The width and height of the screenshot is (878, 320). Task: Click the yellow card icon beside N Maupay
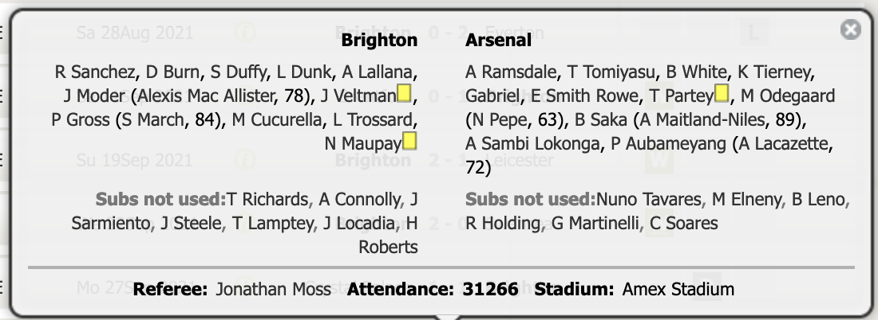click(x=409, y=141)
